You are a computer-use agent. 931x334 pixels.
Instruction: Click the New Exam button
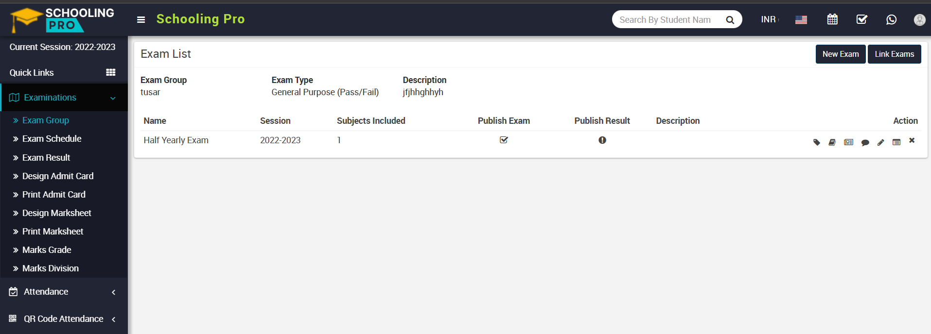click(x=841, y=54)
